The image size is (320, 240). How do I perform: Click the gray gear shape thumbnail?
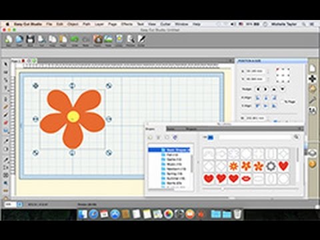(x=271, y=166)
